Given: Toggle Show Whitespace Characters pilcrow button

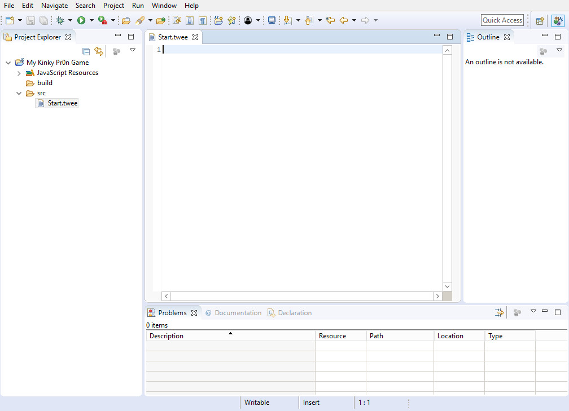Looking at the screenshot, I should click(x=202, y=20).
